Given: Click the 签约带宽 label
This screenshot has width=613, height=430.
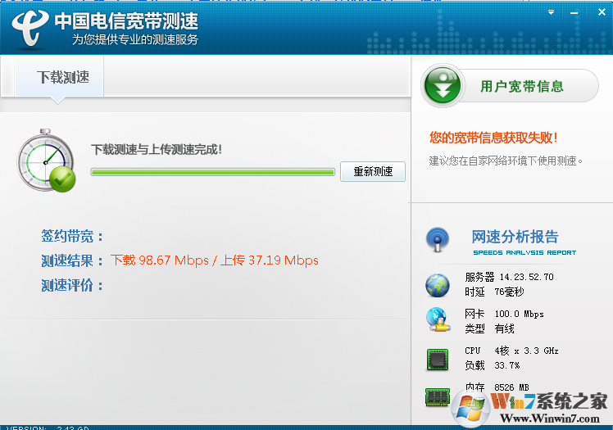Looking at the screenshot, I should pyautogui.click(x=72, y=236).
